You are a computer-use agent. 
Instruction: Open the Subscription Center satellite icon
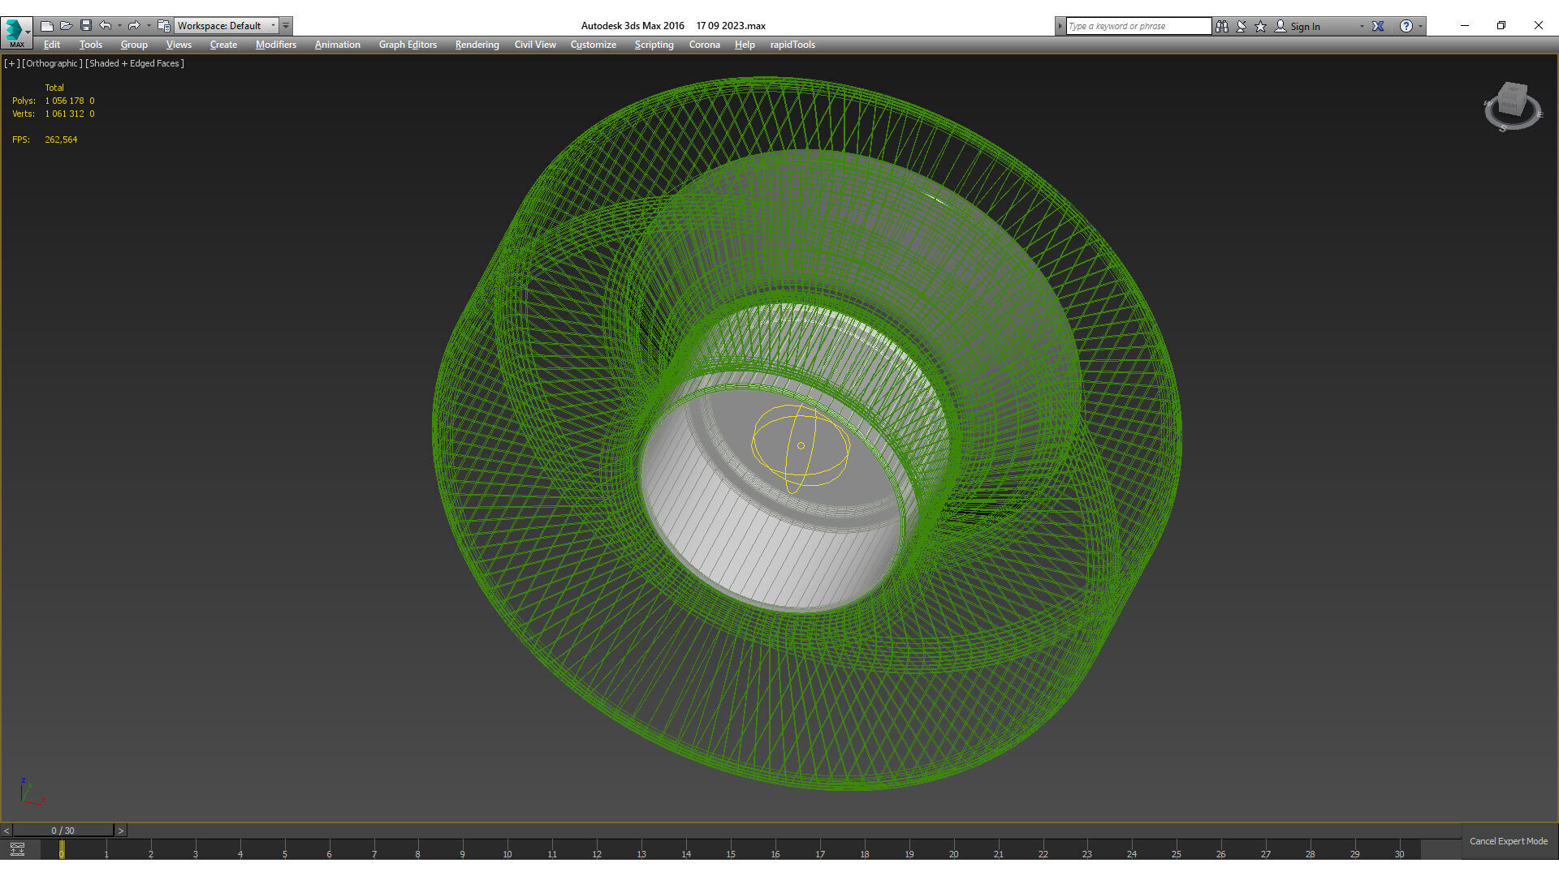1242,26
